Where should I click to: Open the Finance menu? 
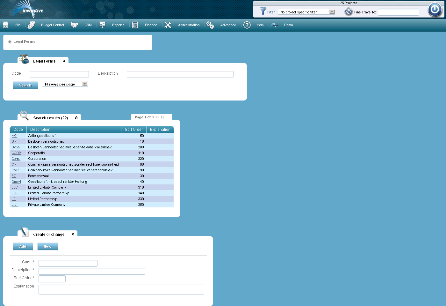pyautogui.click(x=151, y=25)
